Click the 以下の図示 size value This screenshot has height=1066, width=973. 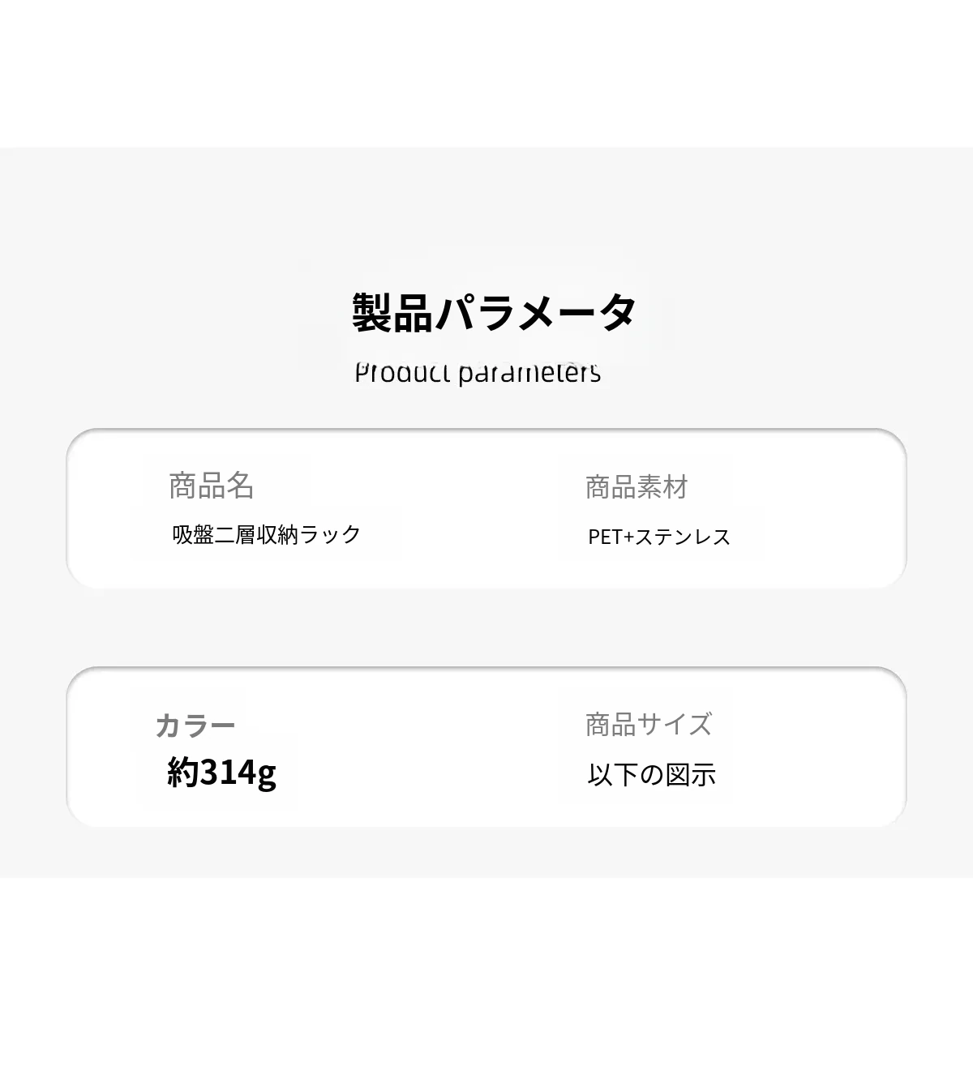pyautogui.click(x=651, y=775)
